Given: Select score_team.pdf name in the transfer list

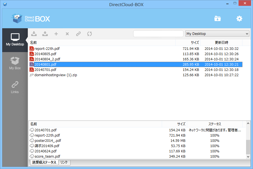Looking at the screenshot, I should coord(48,157).
